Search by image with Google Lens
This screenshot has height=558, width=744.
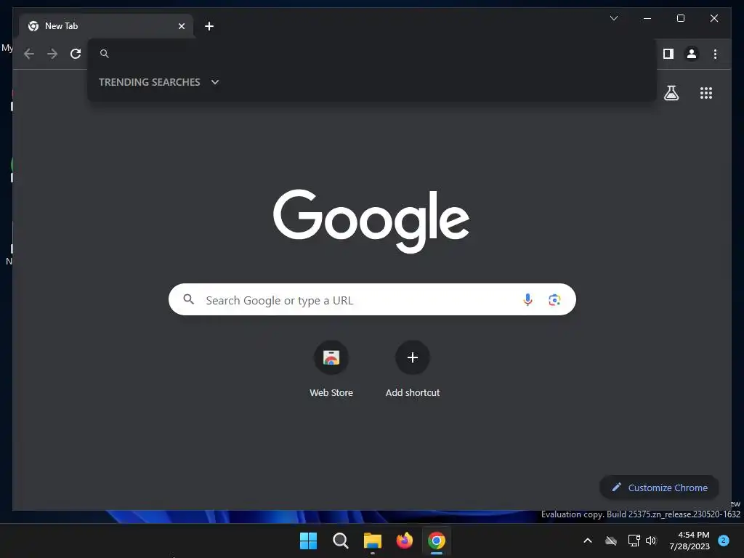point(554,300)
